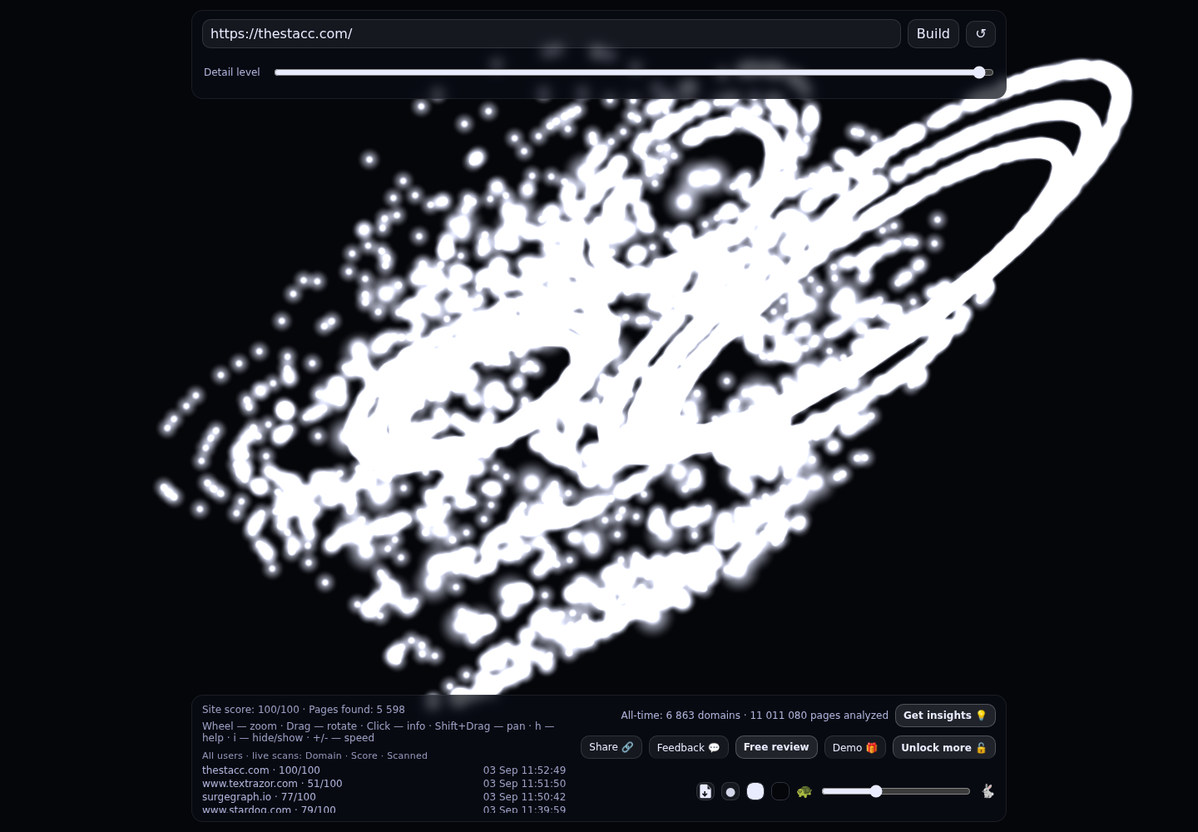The height and width of the screenshot is (832, 1198).
Task: Click the Build button
Action: click(x=933, y=34)
